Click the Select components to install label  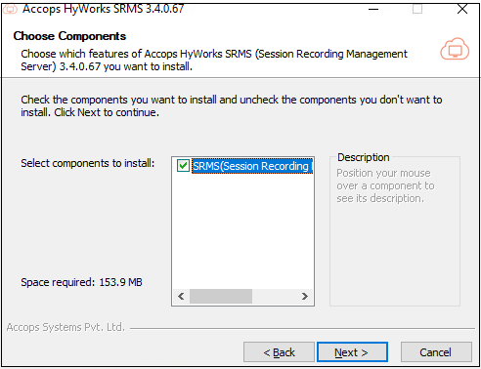pyautogui.click(x=88, y=163)
